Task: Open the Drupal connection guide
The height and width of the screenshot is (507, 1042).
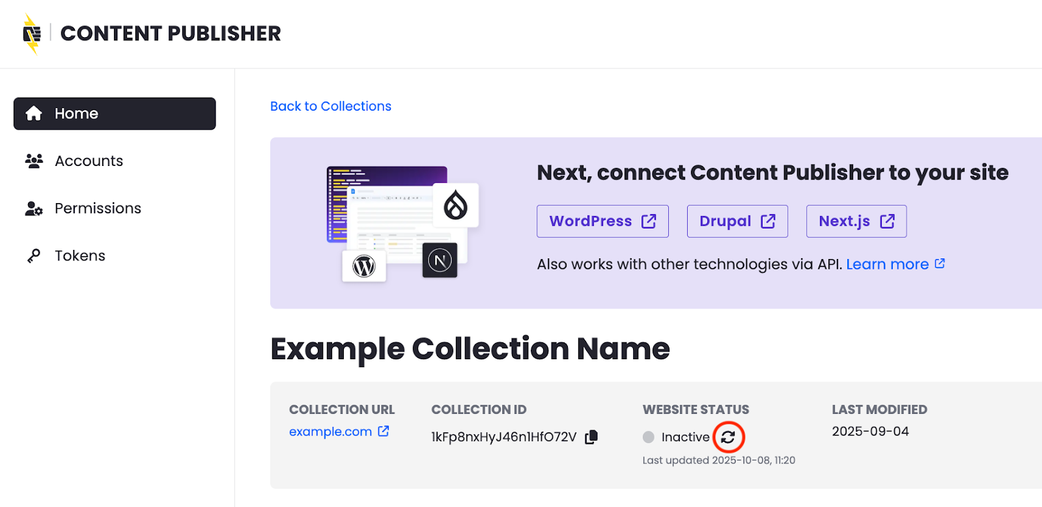Action: [x=737, y=221]
